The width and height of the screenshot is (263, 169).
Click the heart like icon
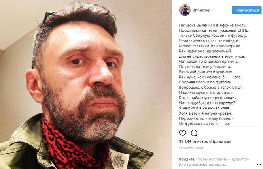coord(182,133)
